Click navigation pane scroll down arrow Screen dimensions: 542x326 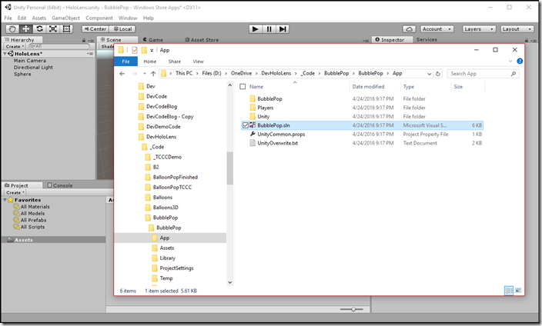point(230,282)
